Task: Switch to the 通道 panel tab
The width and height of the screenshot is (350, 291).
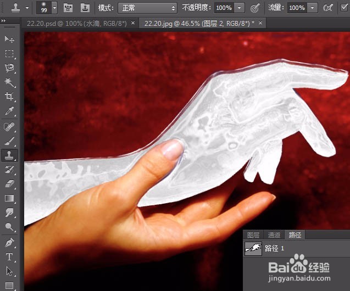Action: pyautogui.click(x=274, y=235)
